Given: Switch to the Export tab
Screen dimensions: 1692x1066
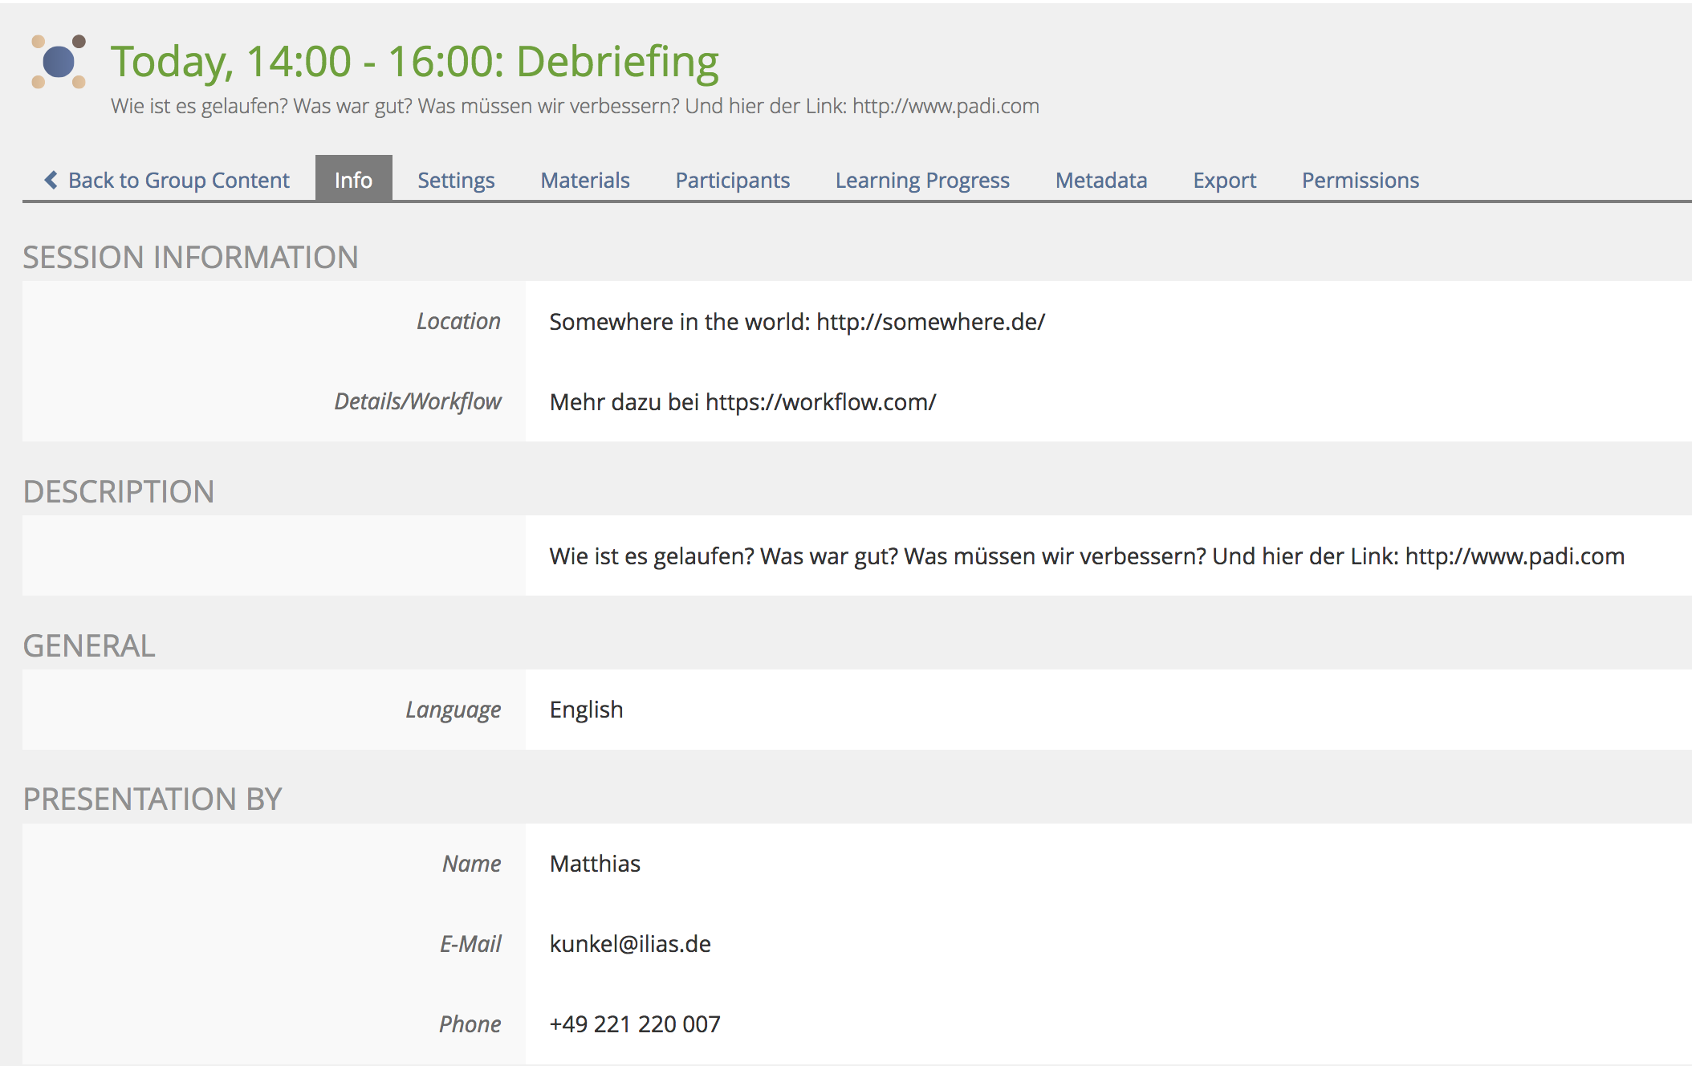Looking at the screenshot, I should click(x=1224, y=180).
